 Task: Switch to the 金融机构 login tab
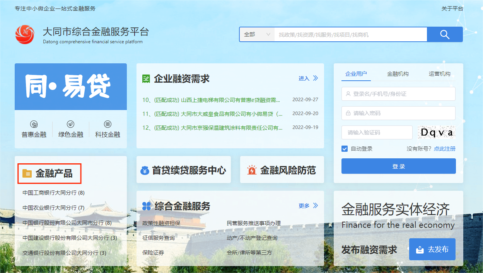[x=398, y=74]
